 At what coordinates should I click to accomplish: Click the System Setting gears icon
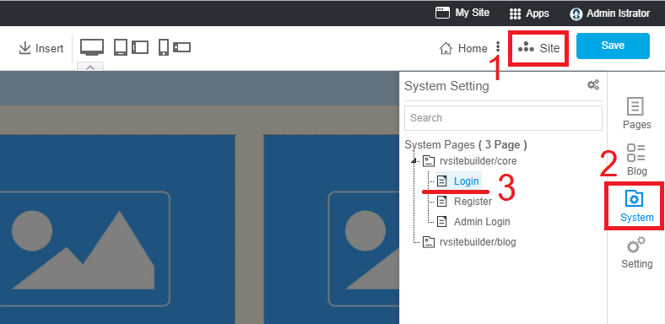(x=593, y=85)
